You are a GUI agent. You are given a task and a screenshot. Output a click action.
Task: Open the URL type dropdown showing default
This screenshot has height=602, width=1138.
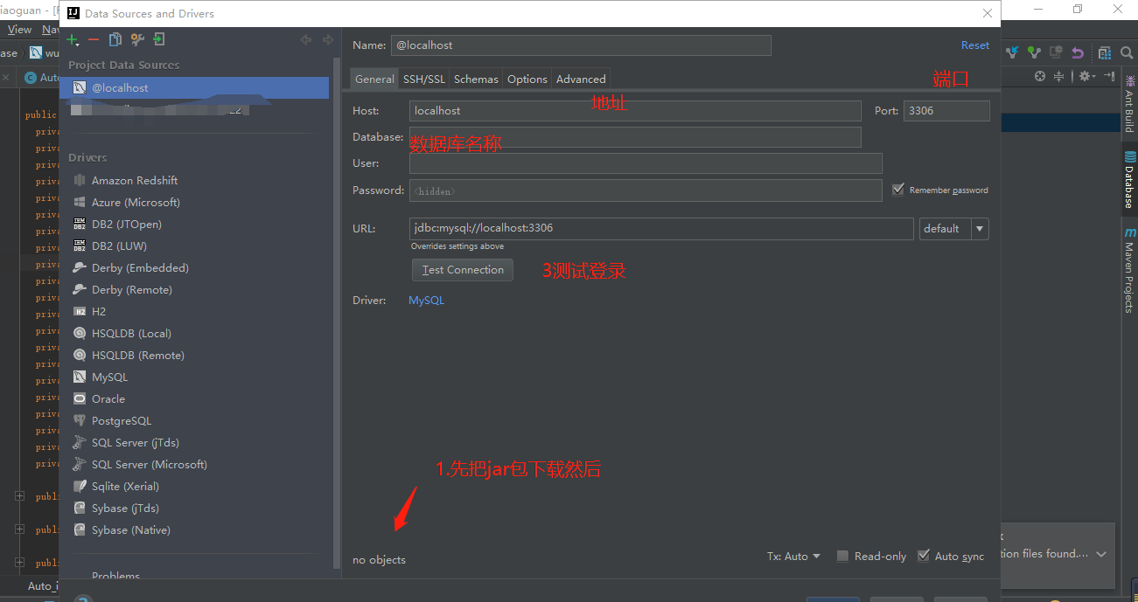click(953, 228)
